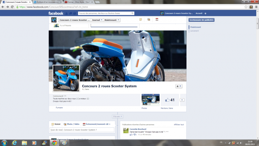Image resolution: width=259 pixels, height=146 pixels.
Task: Open the Photos link
Action: [144, 108]
